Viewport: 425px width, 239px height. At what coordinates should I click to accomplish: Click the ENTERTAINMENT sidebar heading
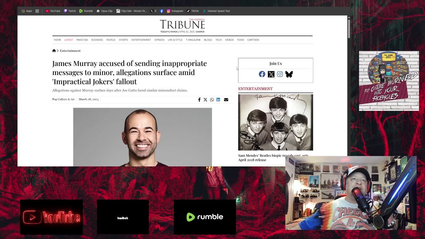[x=255, y=89]
